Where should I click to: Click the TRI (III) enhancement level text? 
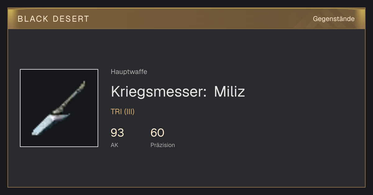tap(122, 112)
